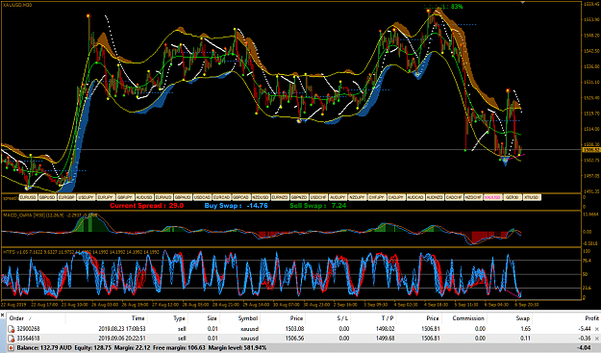Click the profit value -0.36
Image resolution: width=601 pixels, height=353 pixels.
[x=585, y=338]
